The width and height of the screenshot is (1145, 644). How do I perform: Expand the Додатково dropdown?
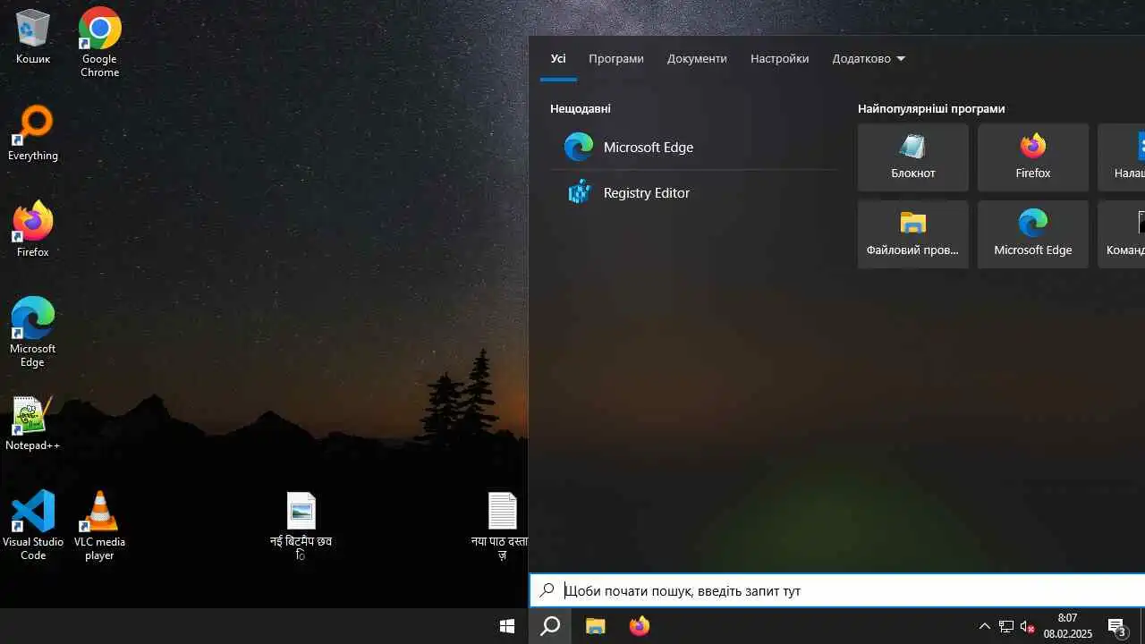[x=869, y=59]
